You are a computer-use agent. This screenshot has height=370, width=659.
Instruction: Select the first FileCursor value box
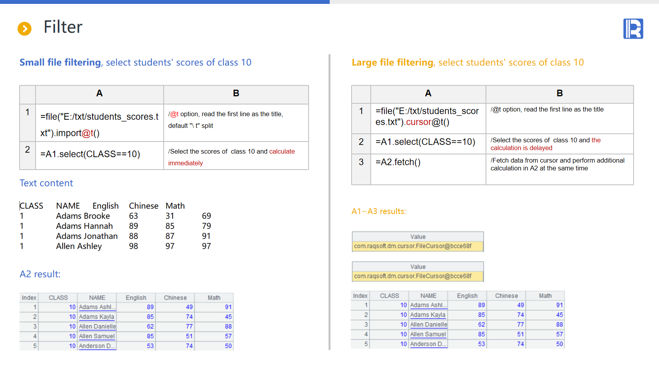[x=418, y=246]
